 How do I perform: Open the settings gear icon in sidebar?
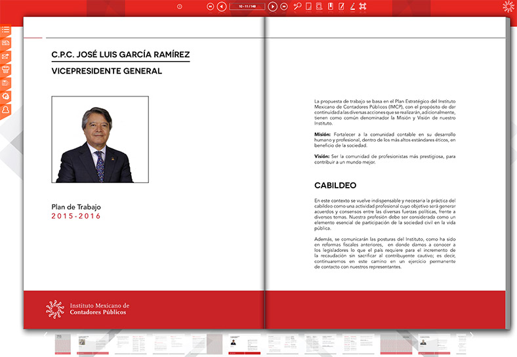click(6, 96)
